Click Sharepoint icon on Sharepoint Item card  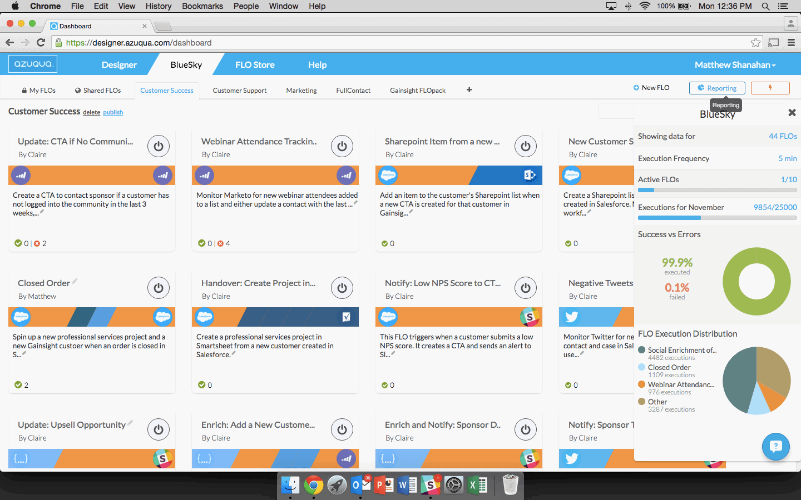[530, 176]
